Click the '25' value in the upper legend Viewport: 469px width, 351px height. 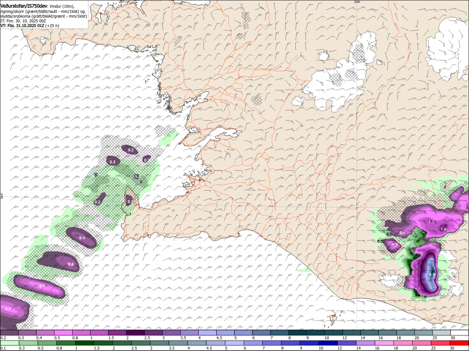[435, 338]
